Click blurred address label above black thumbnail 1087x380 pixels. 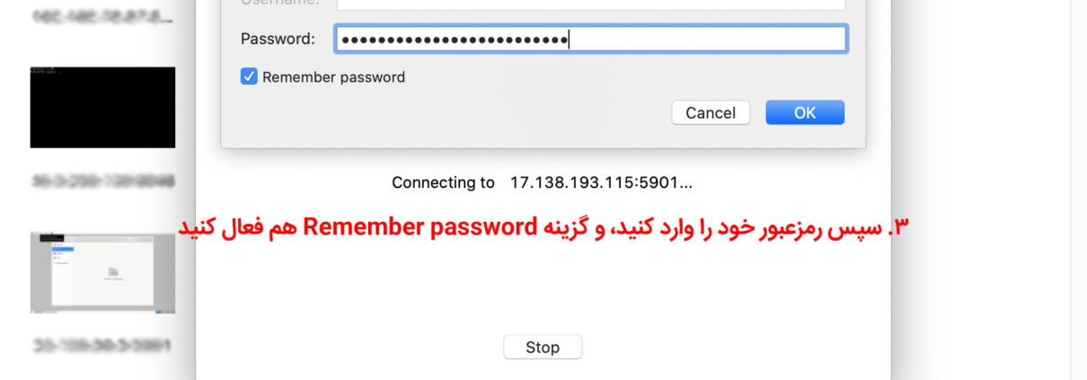tap(102, 15)
